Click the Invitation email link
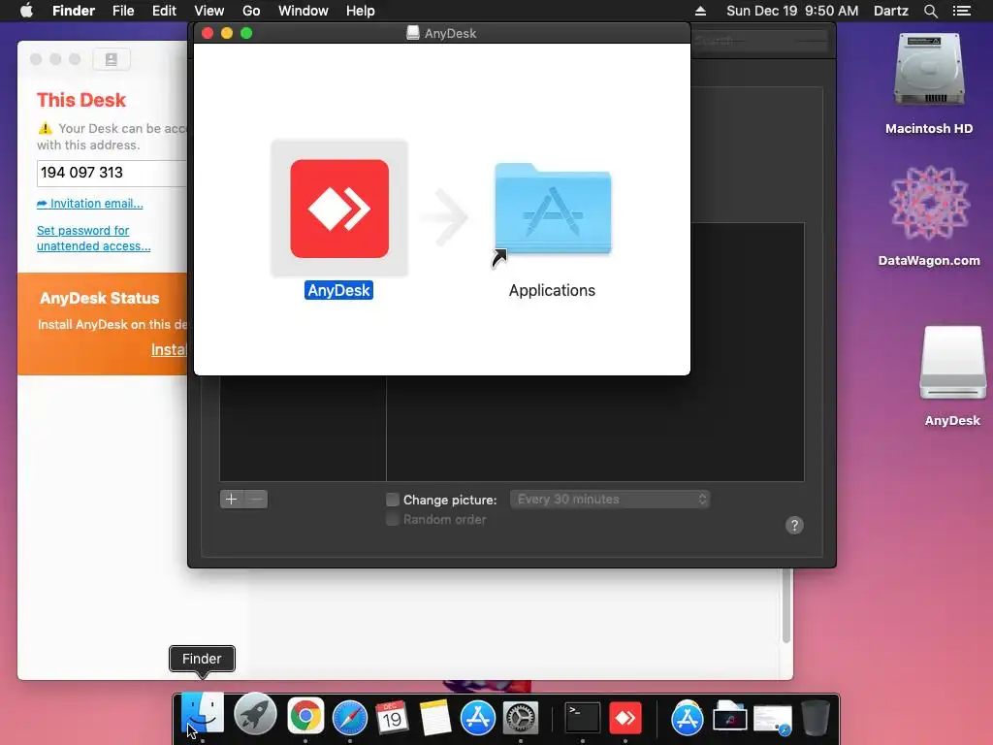The width and height of the screenshot is (993, 745). (90, 204)
